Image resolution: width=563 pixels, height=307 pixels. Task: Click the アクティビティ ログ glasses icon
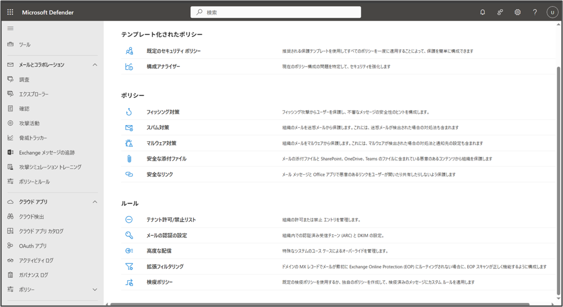(x=10, y=261)
